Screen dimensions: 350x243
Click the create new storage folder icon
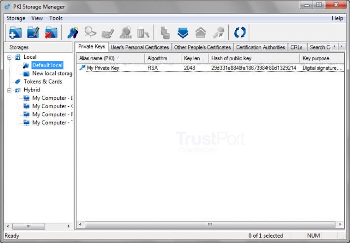click(15, 33)
